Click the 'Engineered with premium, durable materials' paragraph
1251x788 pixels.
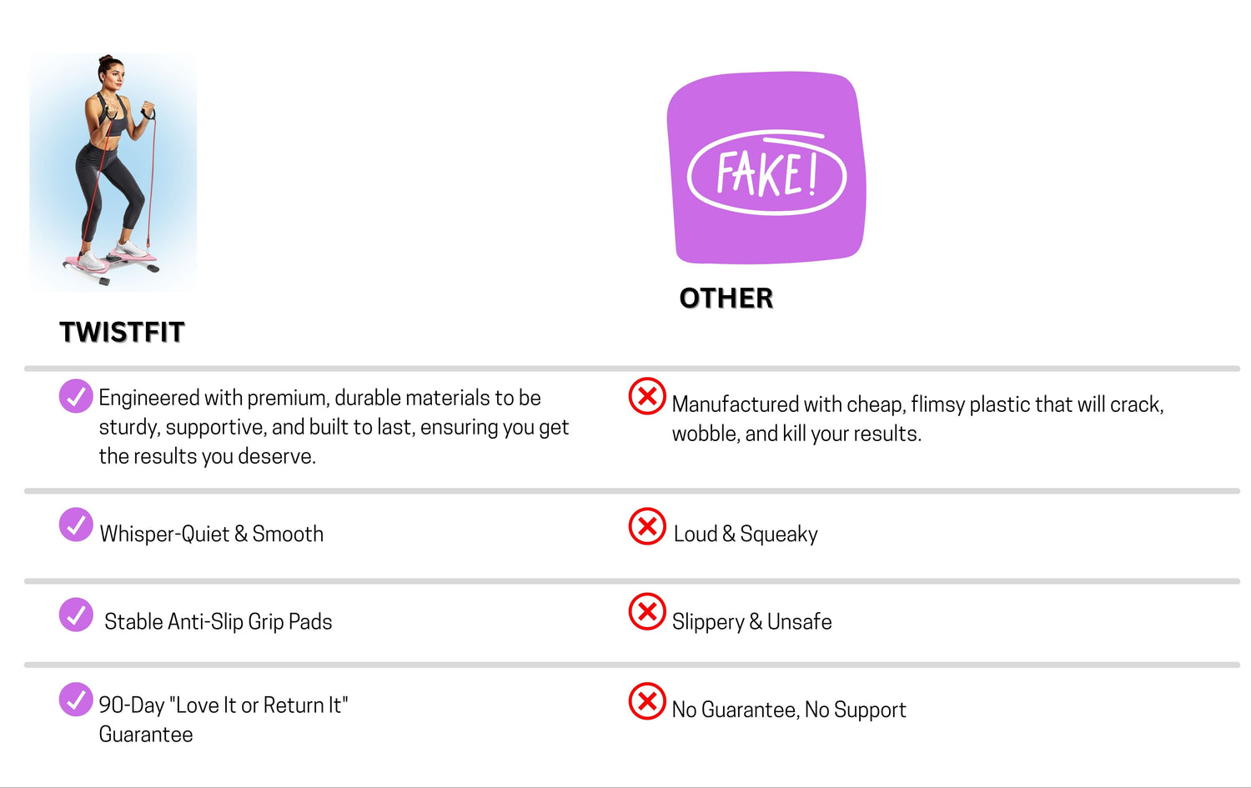334,427
